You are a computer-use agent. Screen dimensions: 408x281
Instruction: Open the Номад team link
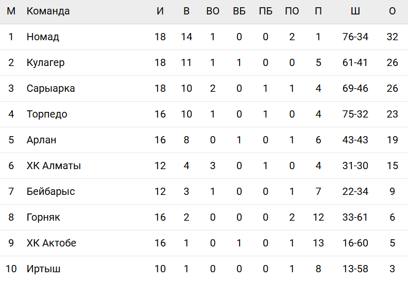tap(43, 37)
